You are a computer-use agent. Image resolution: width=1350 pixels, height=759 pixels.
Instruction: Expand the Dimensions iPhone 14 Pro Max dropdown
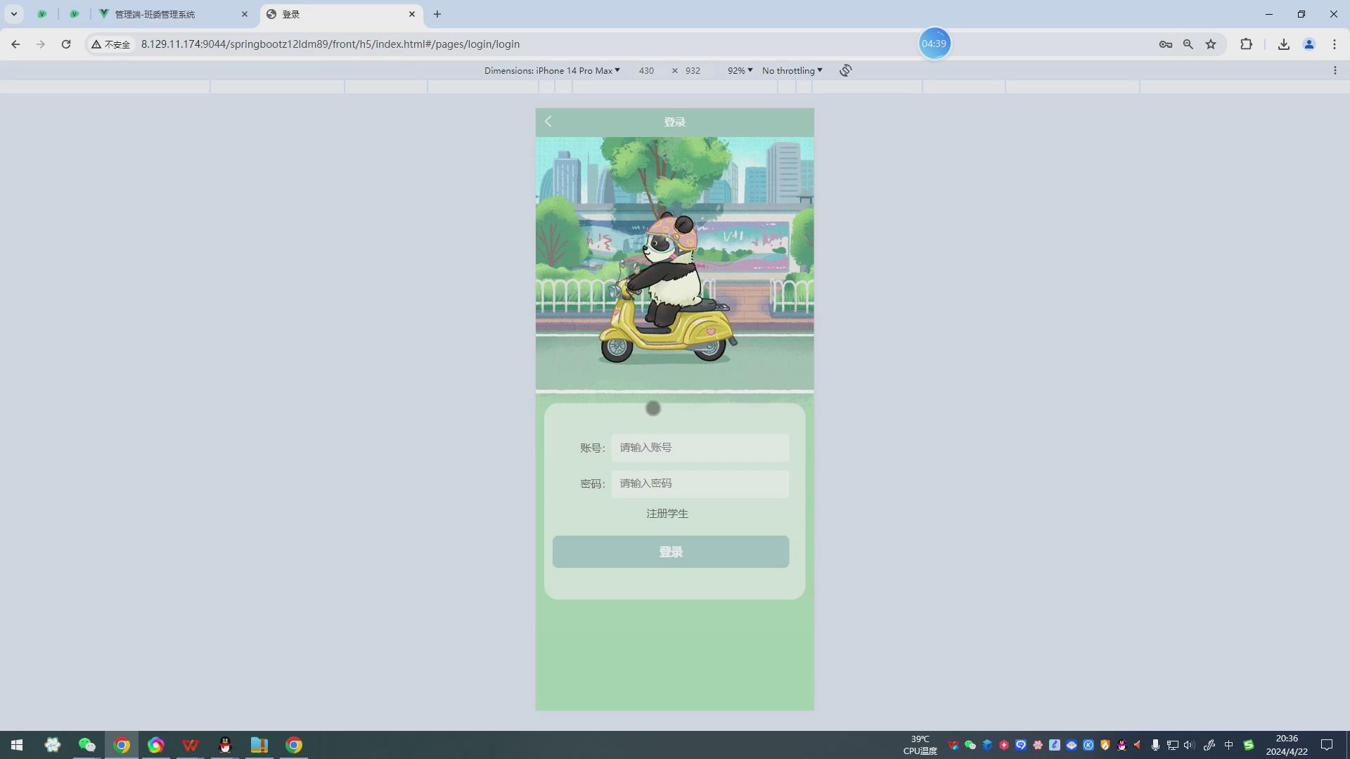pos(552,70)
